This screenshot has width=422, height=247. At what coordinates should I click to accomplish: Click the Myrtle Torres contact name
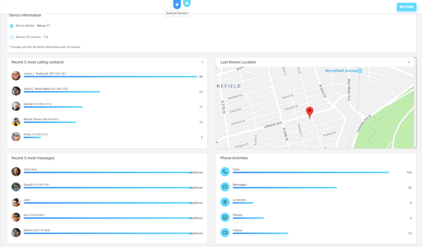pyautogui.click(x=33, y=119)
